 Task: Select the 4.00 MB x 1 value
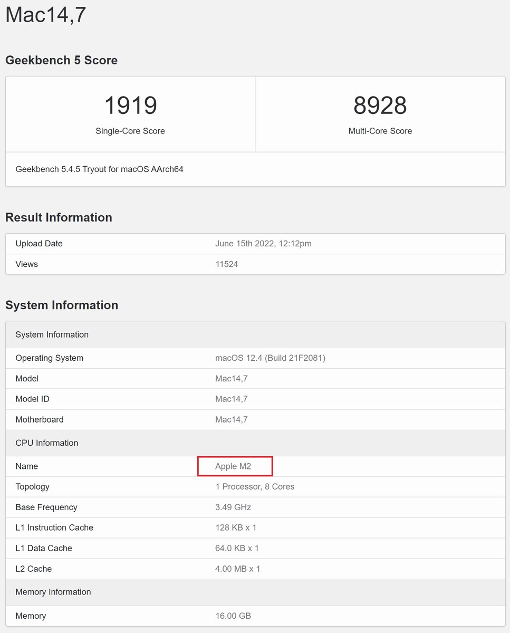click(x=238, y=569)
